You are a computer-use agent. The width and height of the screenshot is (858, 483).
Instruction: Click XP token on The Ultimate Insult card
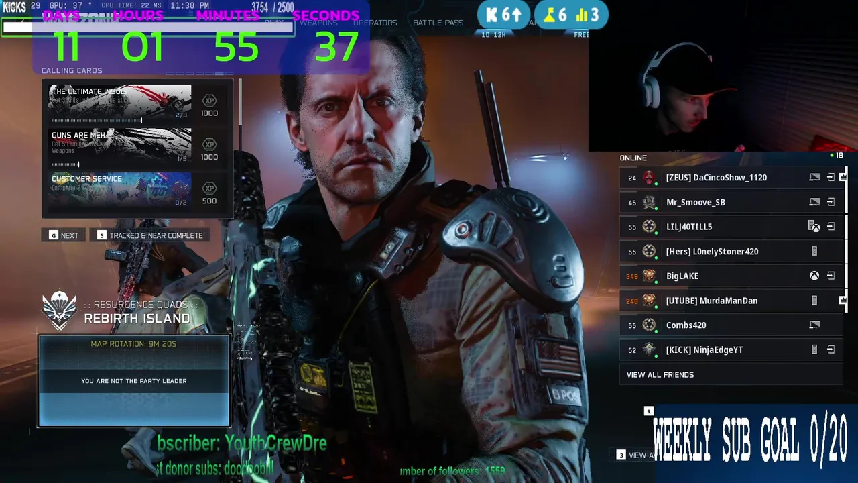click(209, 101)
